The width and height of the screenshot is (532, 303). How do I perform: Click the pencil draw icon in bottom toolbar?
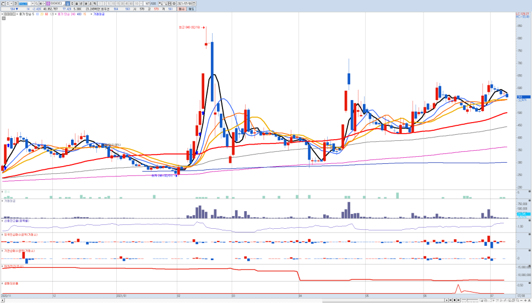pos(505,300)
